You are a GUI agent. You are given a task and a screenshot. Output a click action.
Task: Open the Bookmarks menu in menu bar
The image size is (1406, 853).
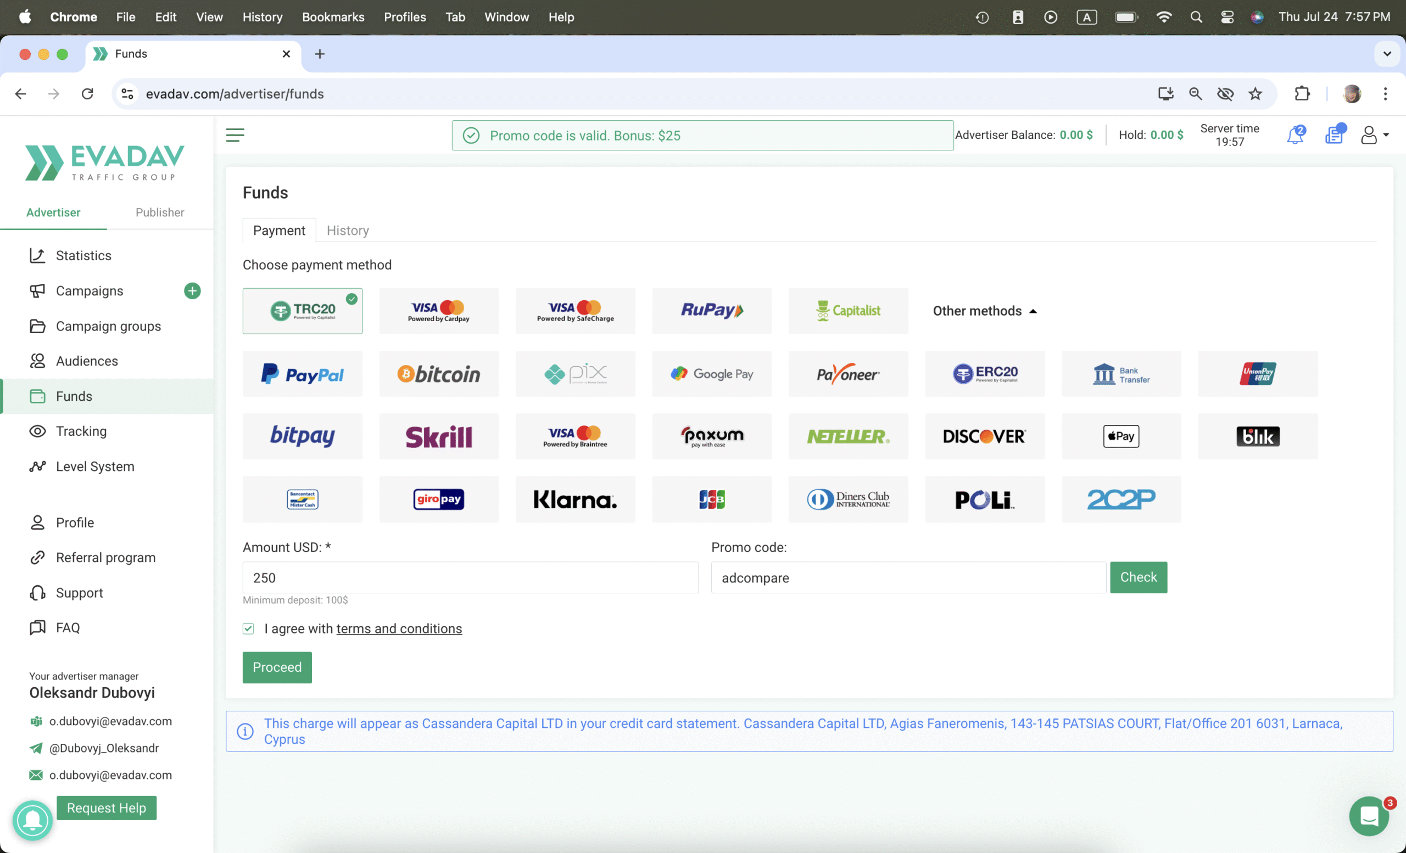pyautogui.click(x=333, y=17)
